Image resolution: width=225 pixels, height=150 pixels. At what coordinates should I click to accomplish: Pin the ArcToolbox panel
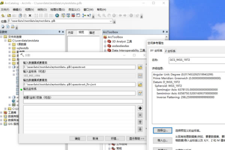pyautogui.click(x=163, y=32)
